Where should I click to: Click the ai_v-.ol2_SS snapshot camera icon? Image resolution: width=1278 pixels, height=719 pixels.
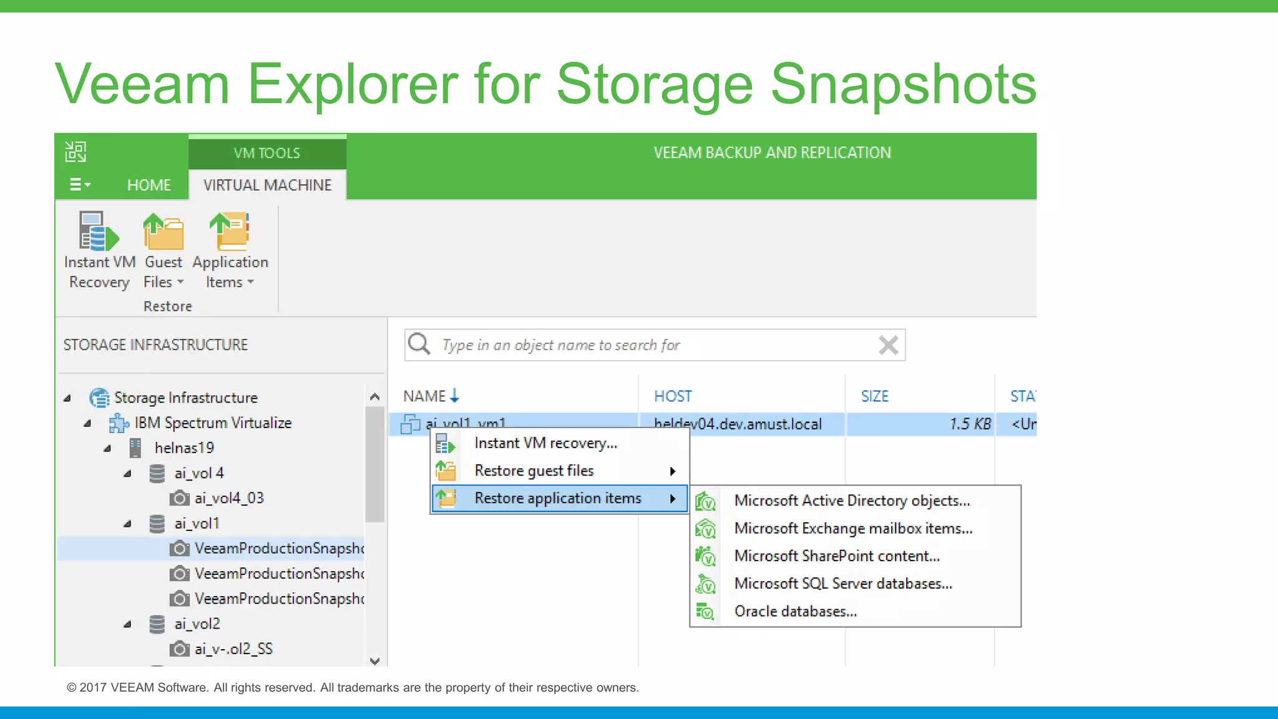coord(179,649)
